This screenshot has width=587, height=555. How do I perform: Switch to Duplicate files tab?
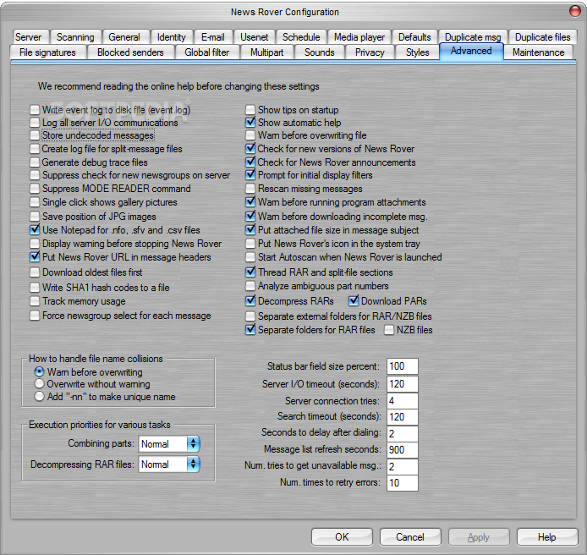pyautogui.click(x=542, y=37)
